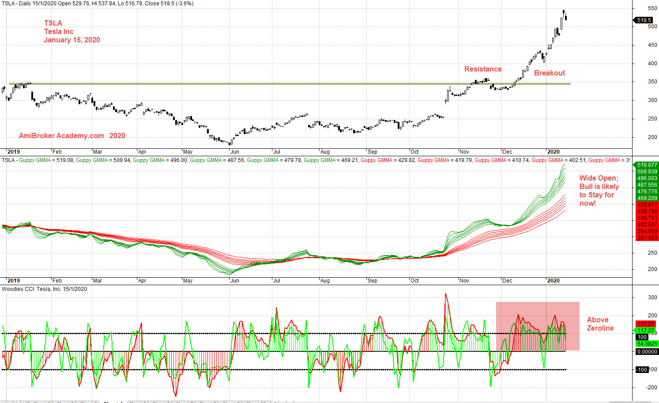Click the 'AmiBroker Academy.com 2020' label
659x403 pixels.
pos(72,136)
